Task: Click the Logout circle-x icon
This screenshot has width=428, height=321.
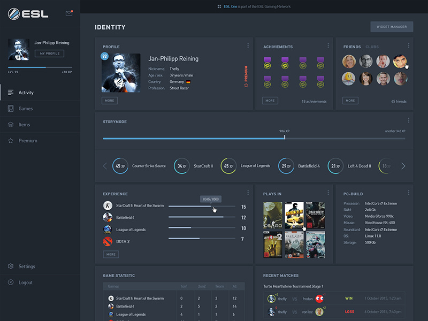Action: 11,282
